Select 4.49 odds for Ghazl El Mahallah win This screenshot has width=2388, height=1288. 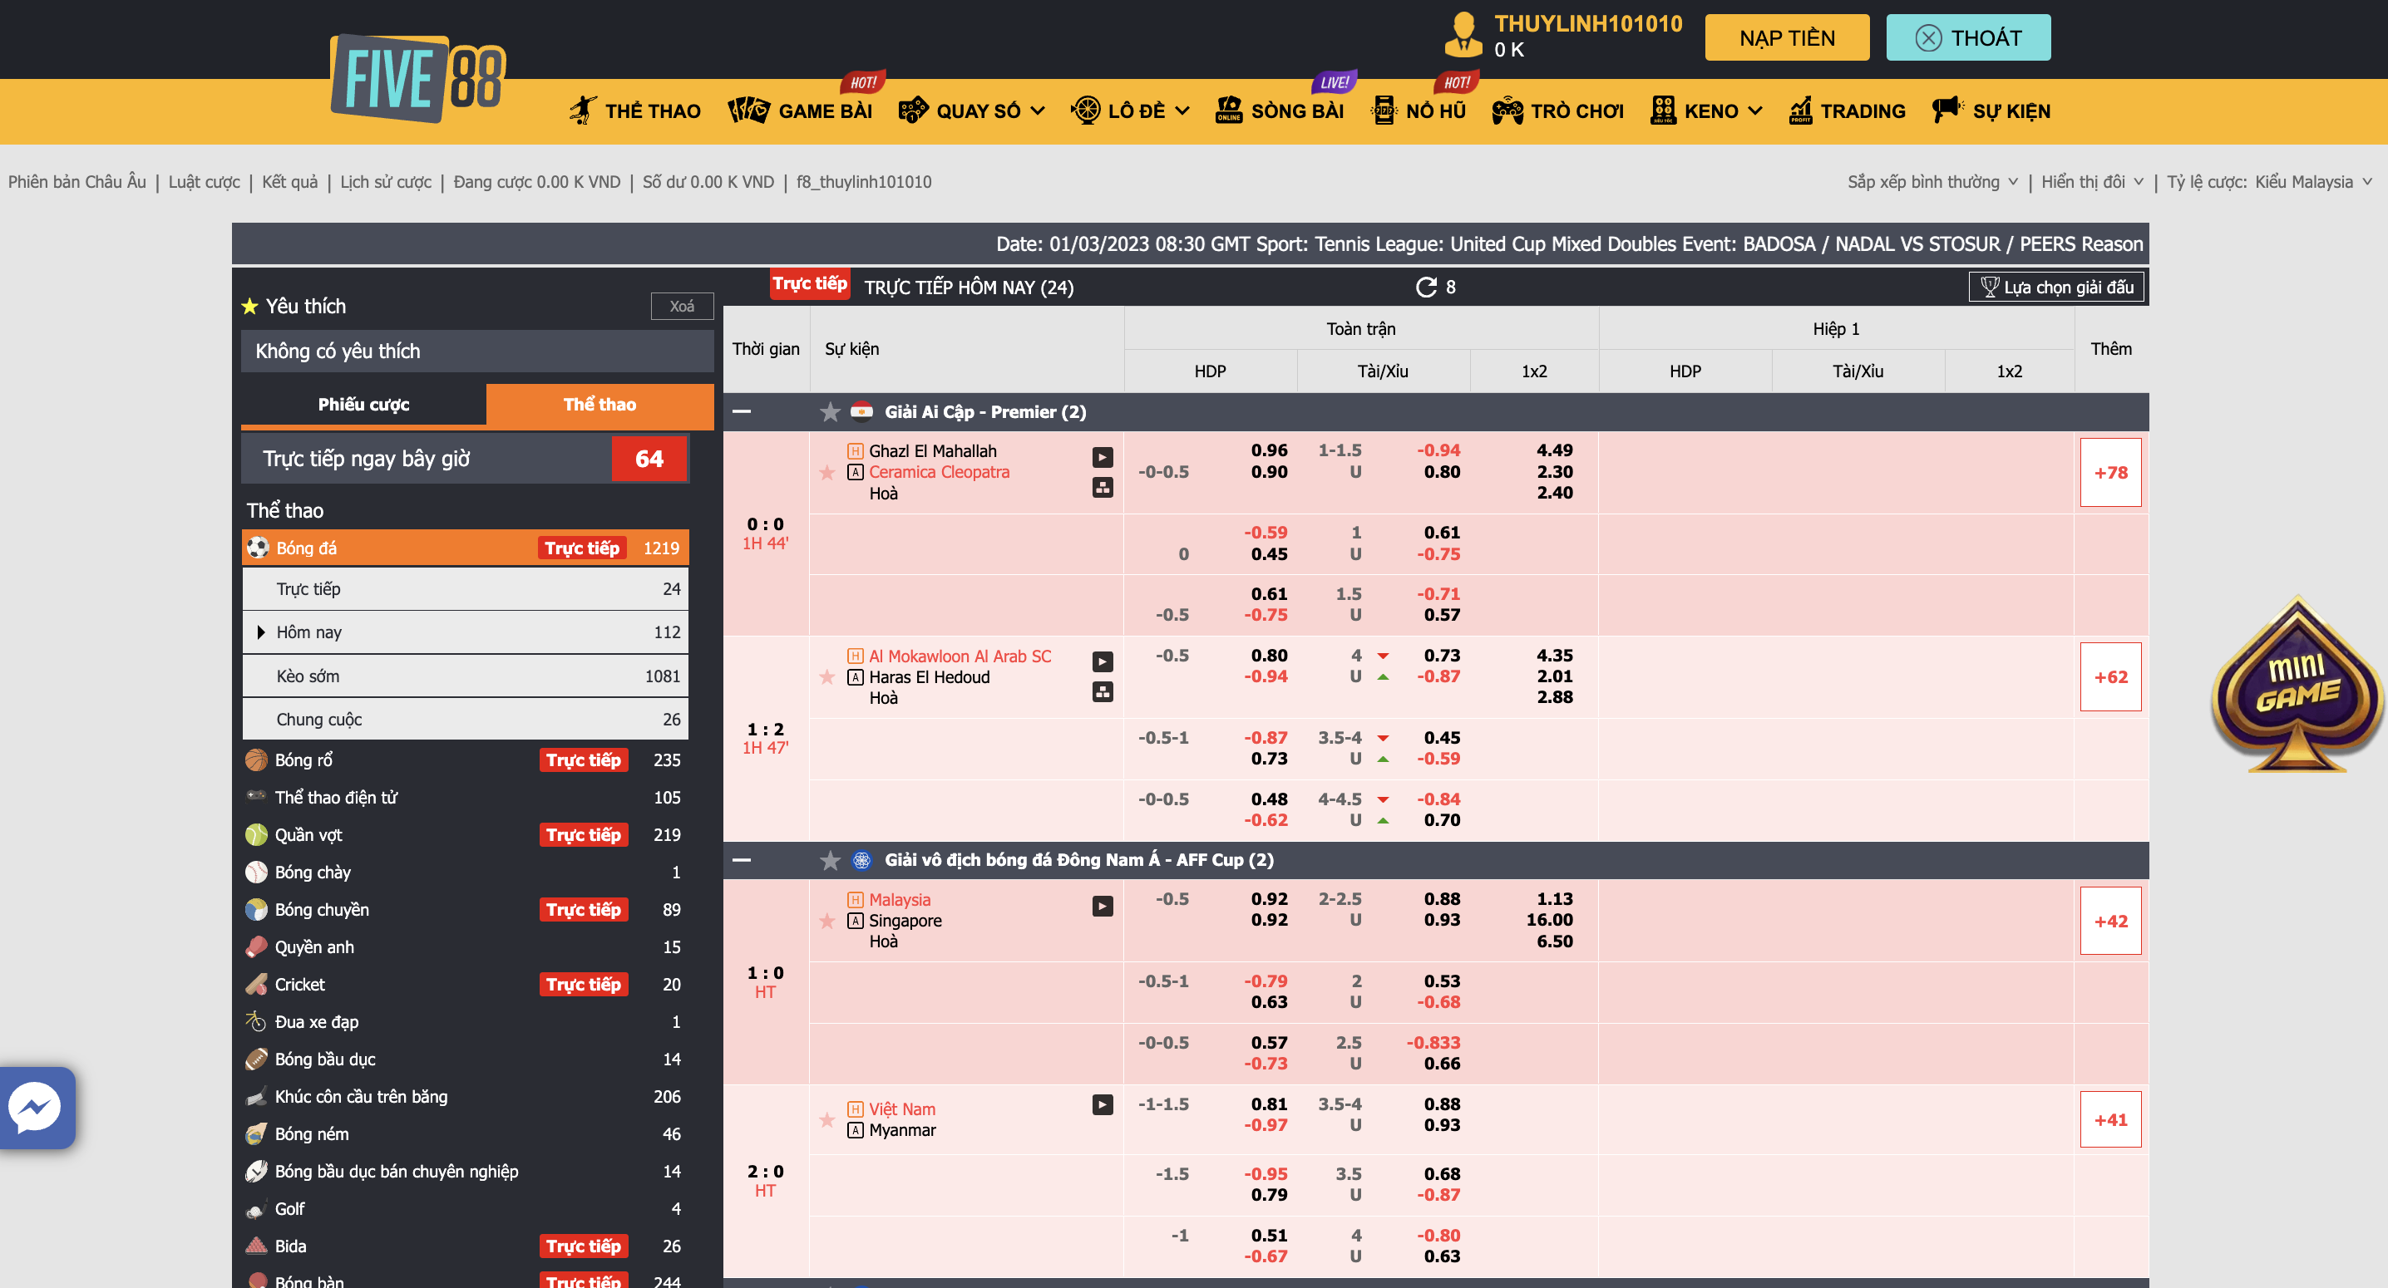(x=1554, y=450)
